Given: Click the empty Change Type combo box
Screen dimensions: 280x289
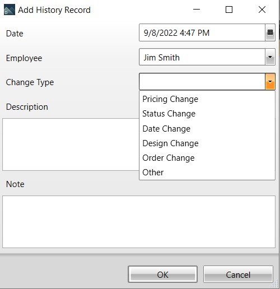Looking at the screenshot, I should click(x=202, y=82).
